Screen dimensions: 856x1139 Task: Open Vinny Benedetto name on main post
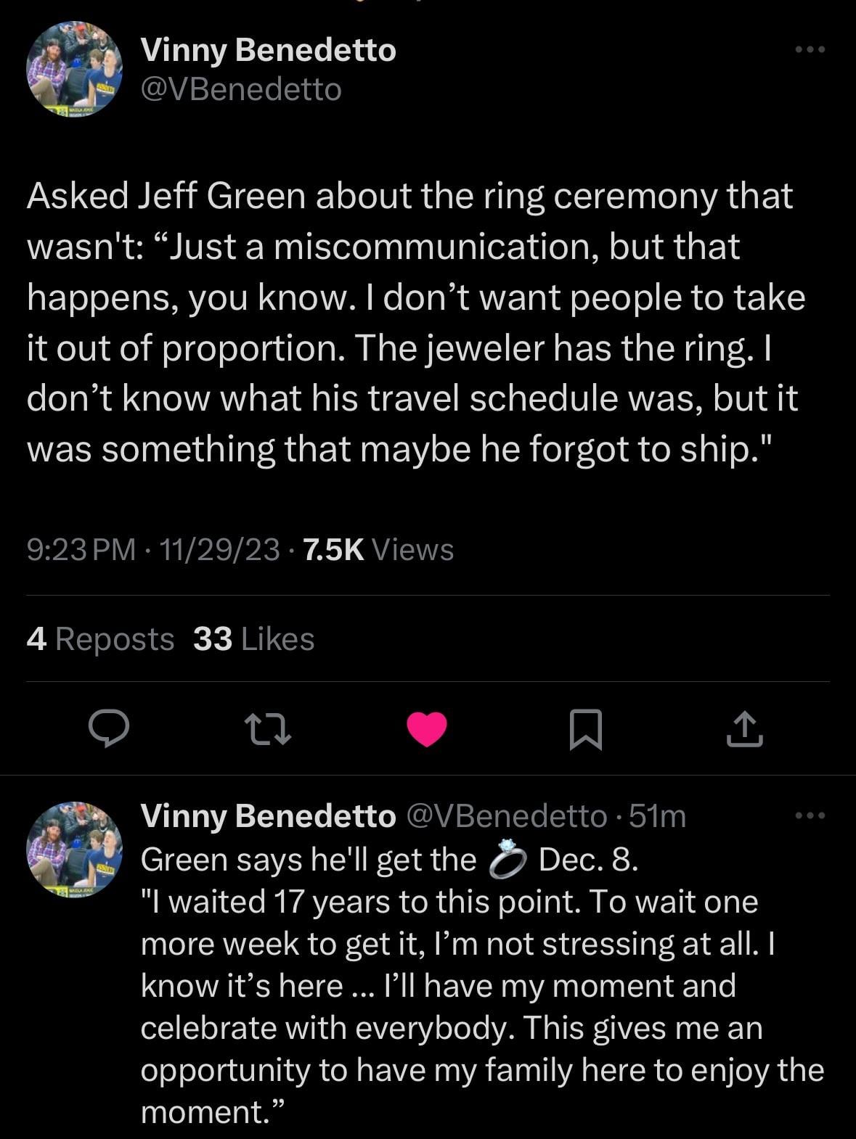[x=268, y=50]
